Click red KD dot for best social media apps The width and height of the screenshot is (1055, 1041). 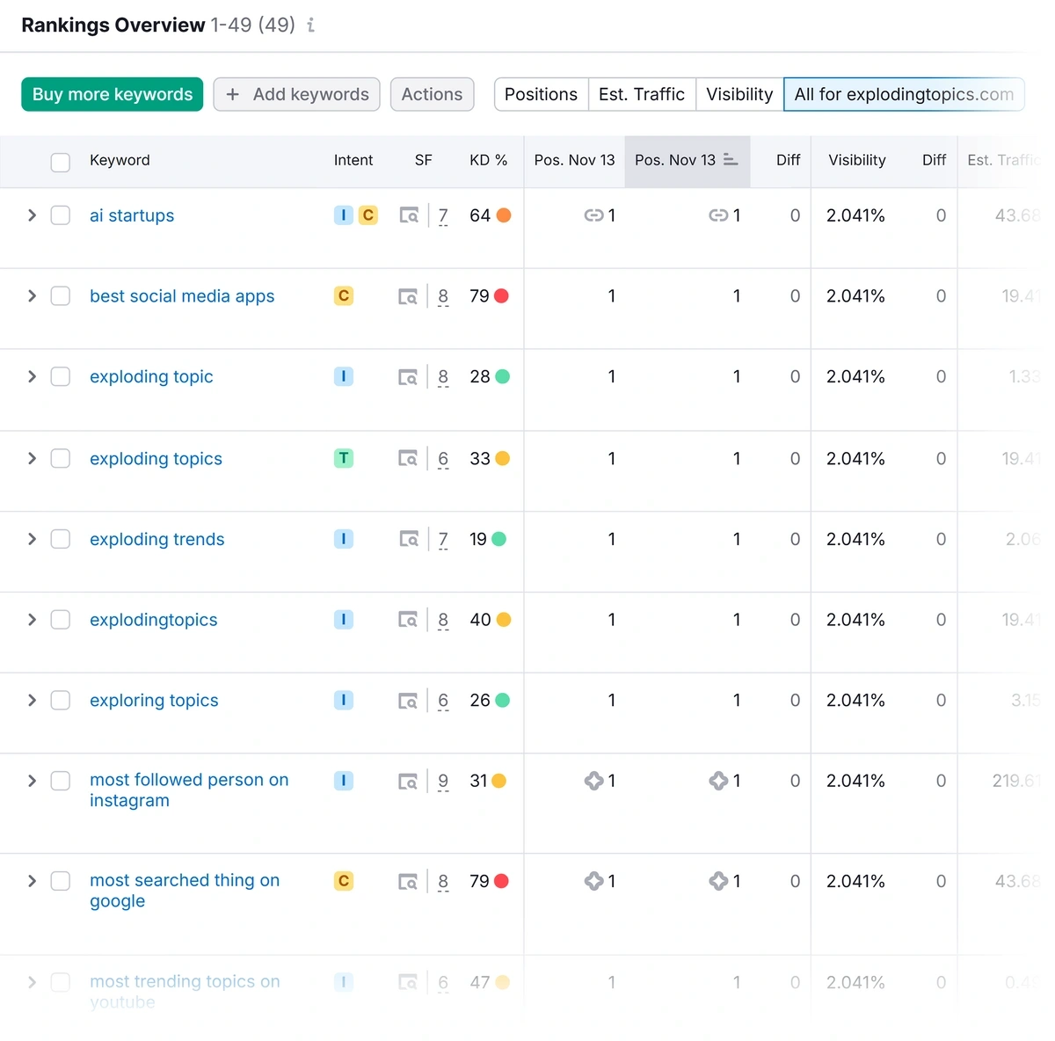click(501, 296)
